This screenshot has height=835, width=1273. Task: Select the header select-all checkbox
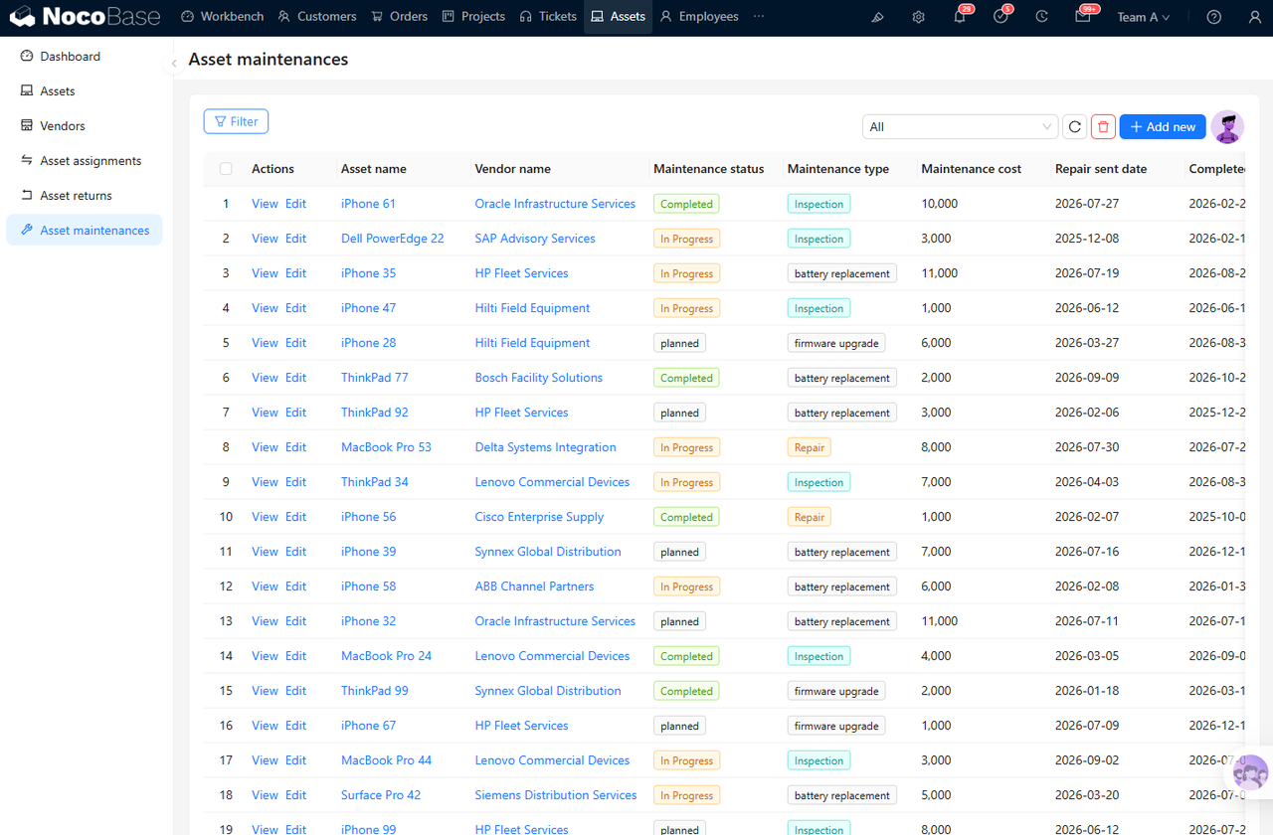pos(226,169)
